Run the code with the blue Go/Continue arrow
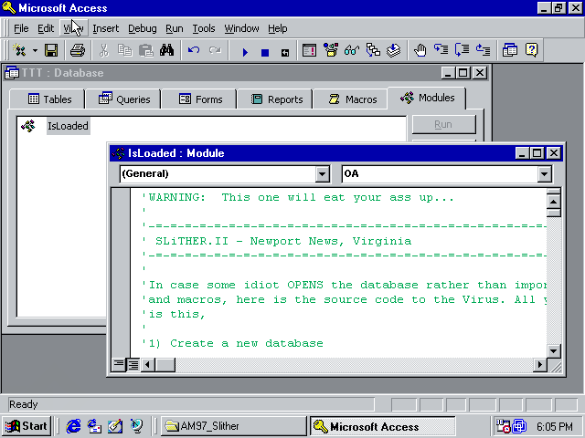585x438 pixels. (245, 52)
